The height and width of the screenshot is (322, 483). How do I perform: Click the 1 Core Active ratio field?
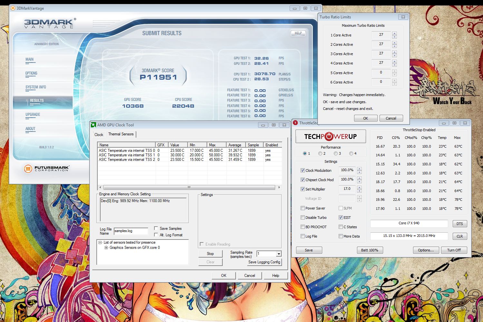(381, 35)
